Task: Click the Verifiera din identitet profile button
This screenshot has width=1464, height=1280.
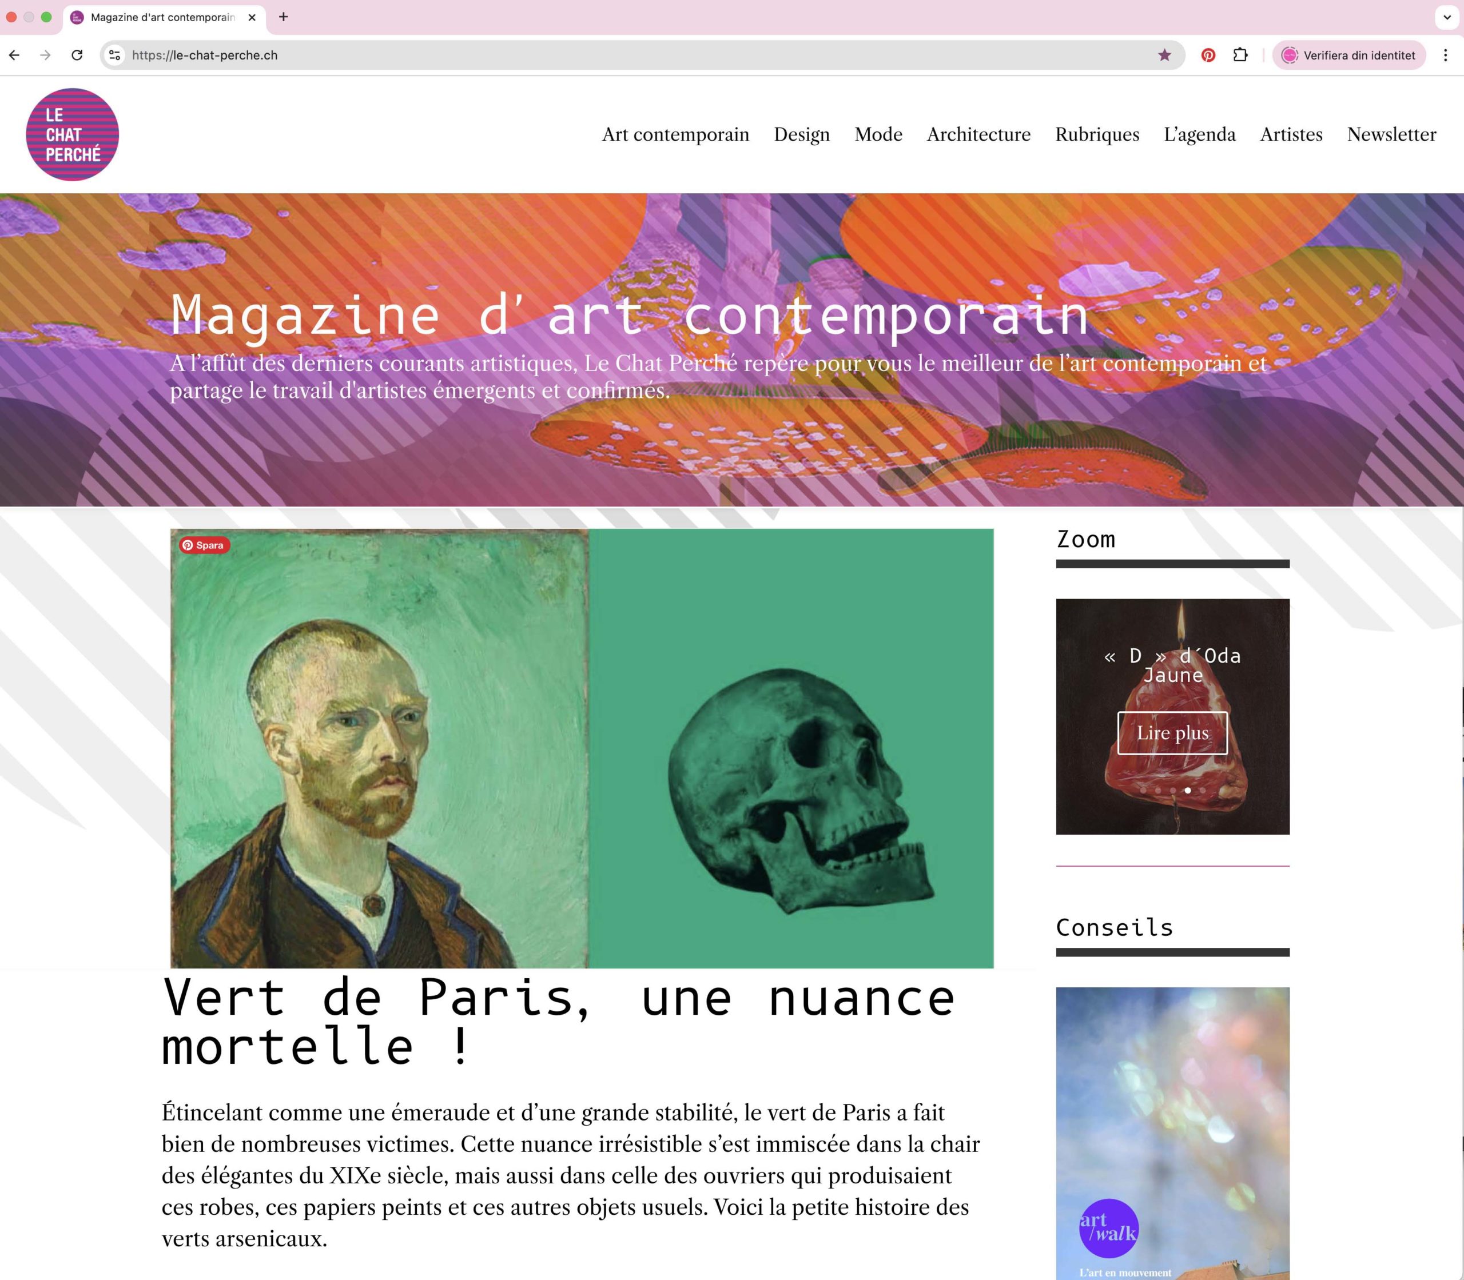Action: click(x=1349, y=55)
